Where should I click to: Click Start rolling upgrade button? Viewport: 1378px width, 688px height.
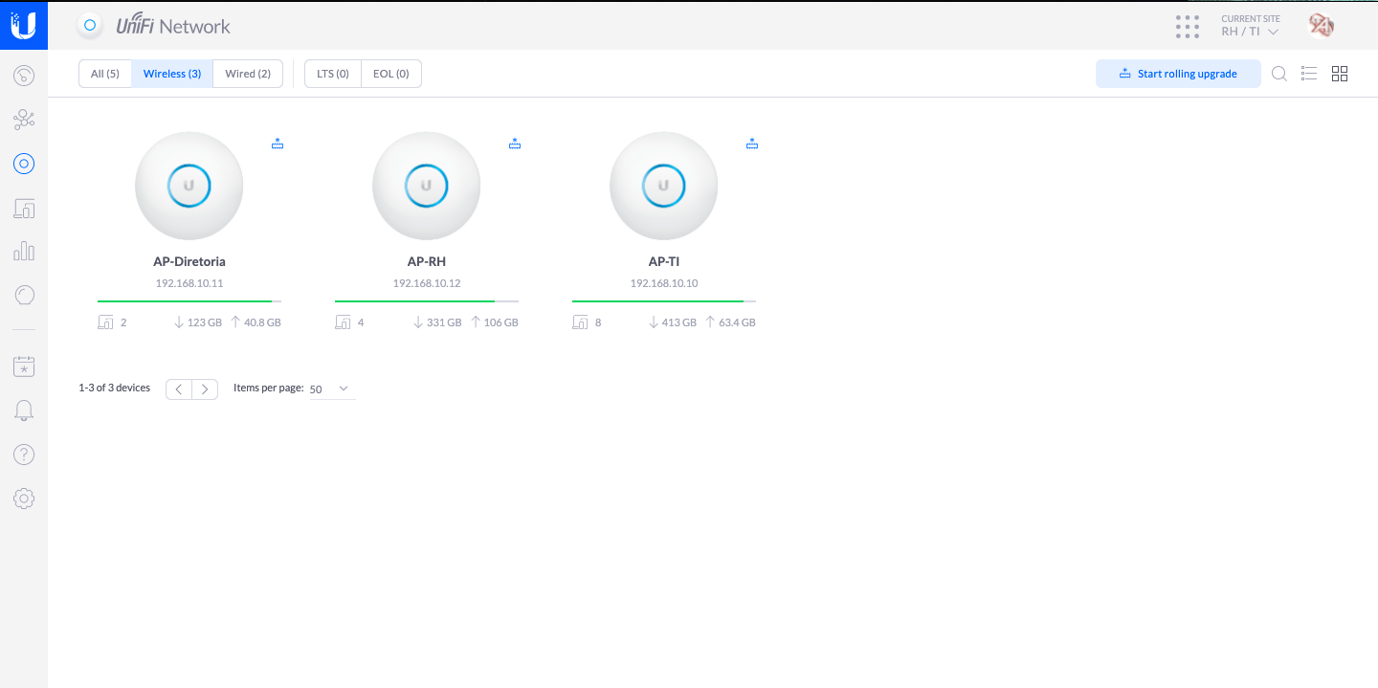click(x=1178, y=74)
